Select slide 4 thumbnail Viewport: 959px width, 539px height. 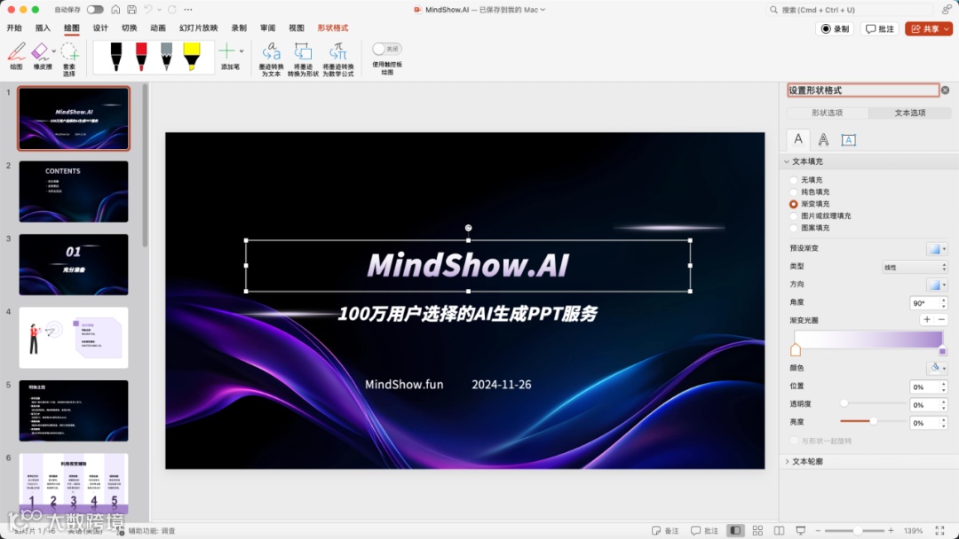click(x=74, y=338)
